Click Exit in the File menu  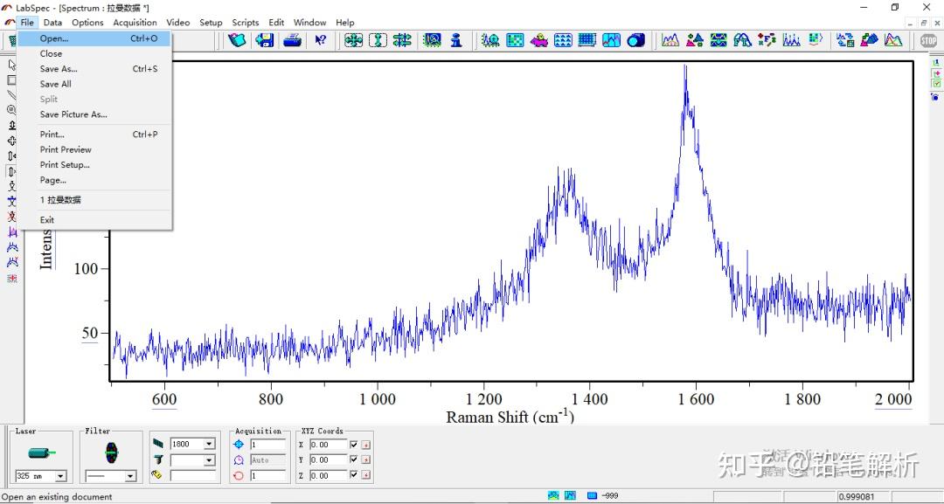pos(47,220)
